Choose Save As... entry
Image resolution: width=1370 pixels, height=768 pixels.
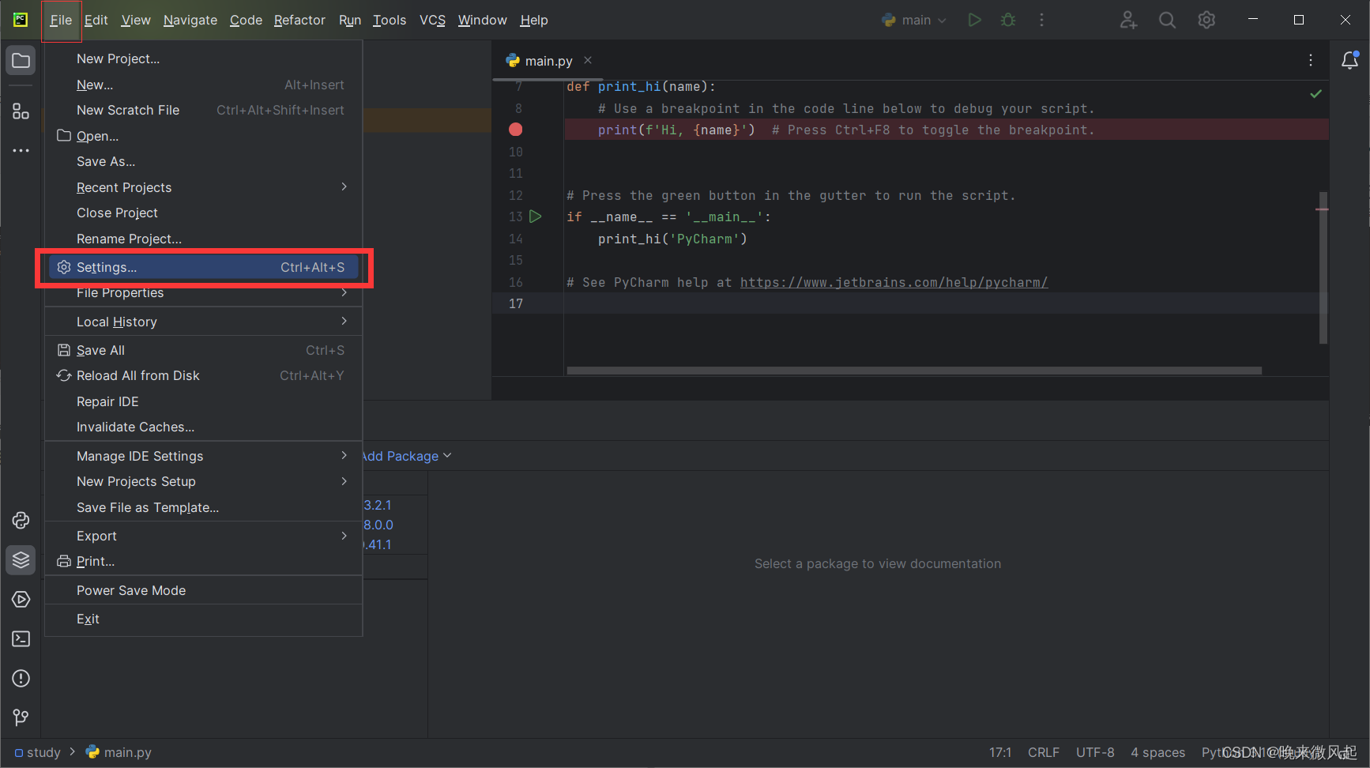pyautogui.click(x=204, y=161)
